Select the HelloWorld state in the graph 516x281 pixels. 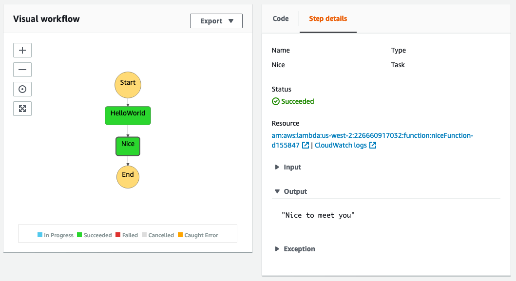click(128, 115)
